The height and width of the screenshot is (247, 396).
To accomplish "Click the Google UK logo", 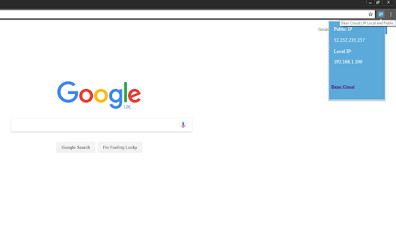I will 99,94.
